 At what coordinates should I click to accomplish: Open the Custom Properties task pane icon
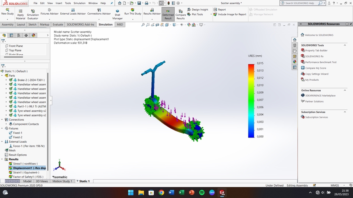295,67
